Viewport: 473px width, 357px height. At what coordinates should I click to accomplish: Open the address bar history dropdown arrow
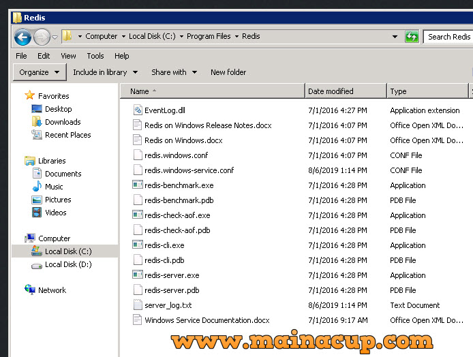pos(395,37)
